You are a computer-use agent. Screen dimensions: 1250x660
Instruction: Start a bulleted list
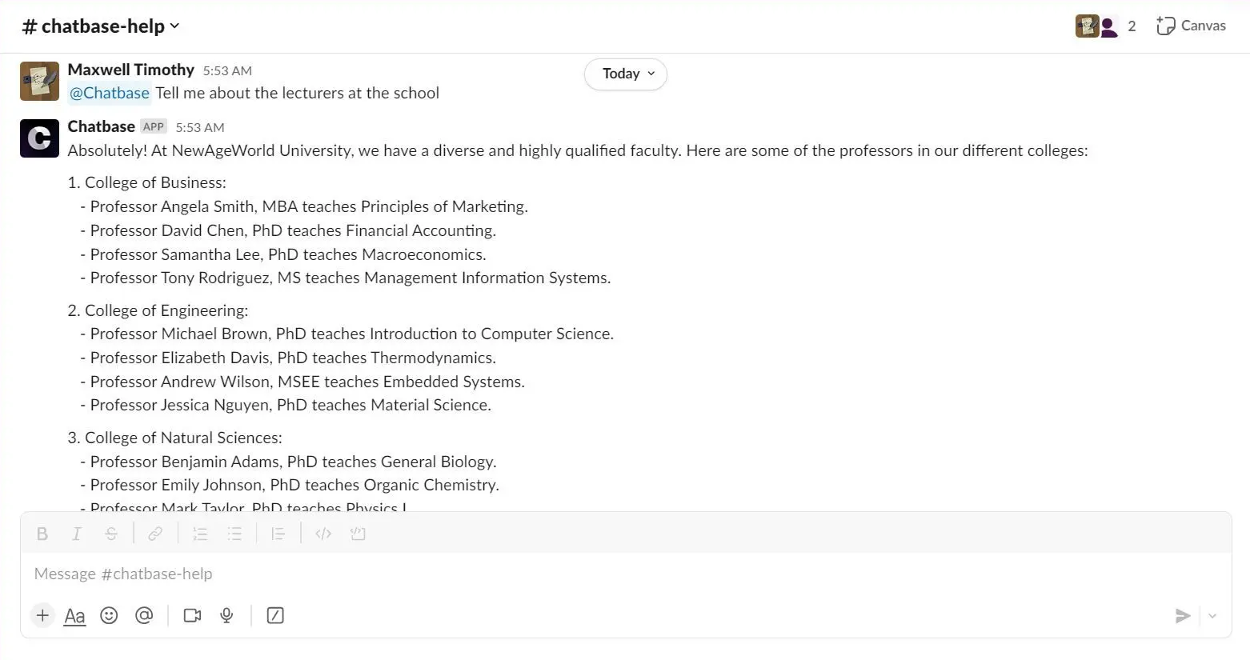[x=234, y=534]
